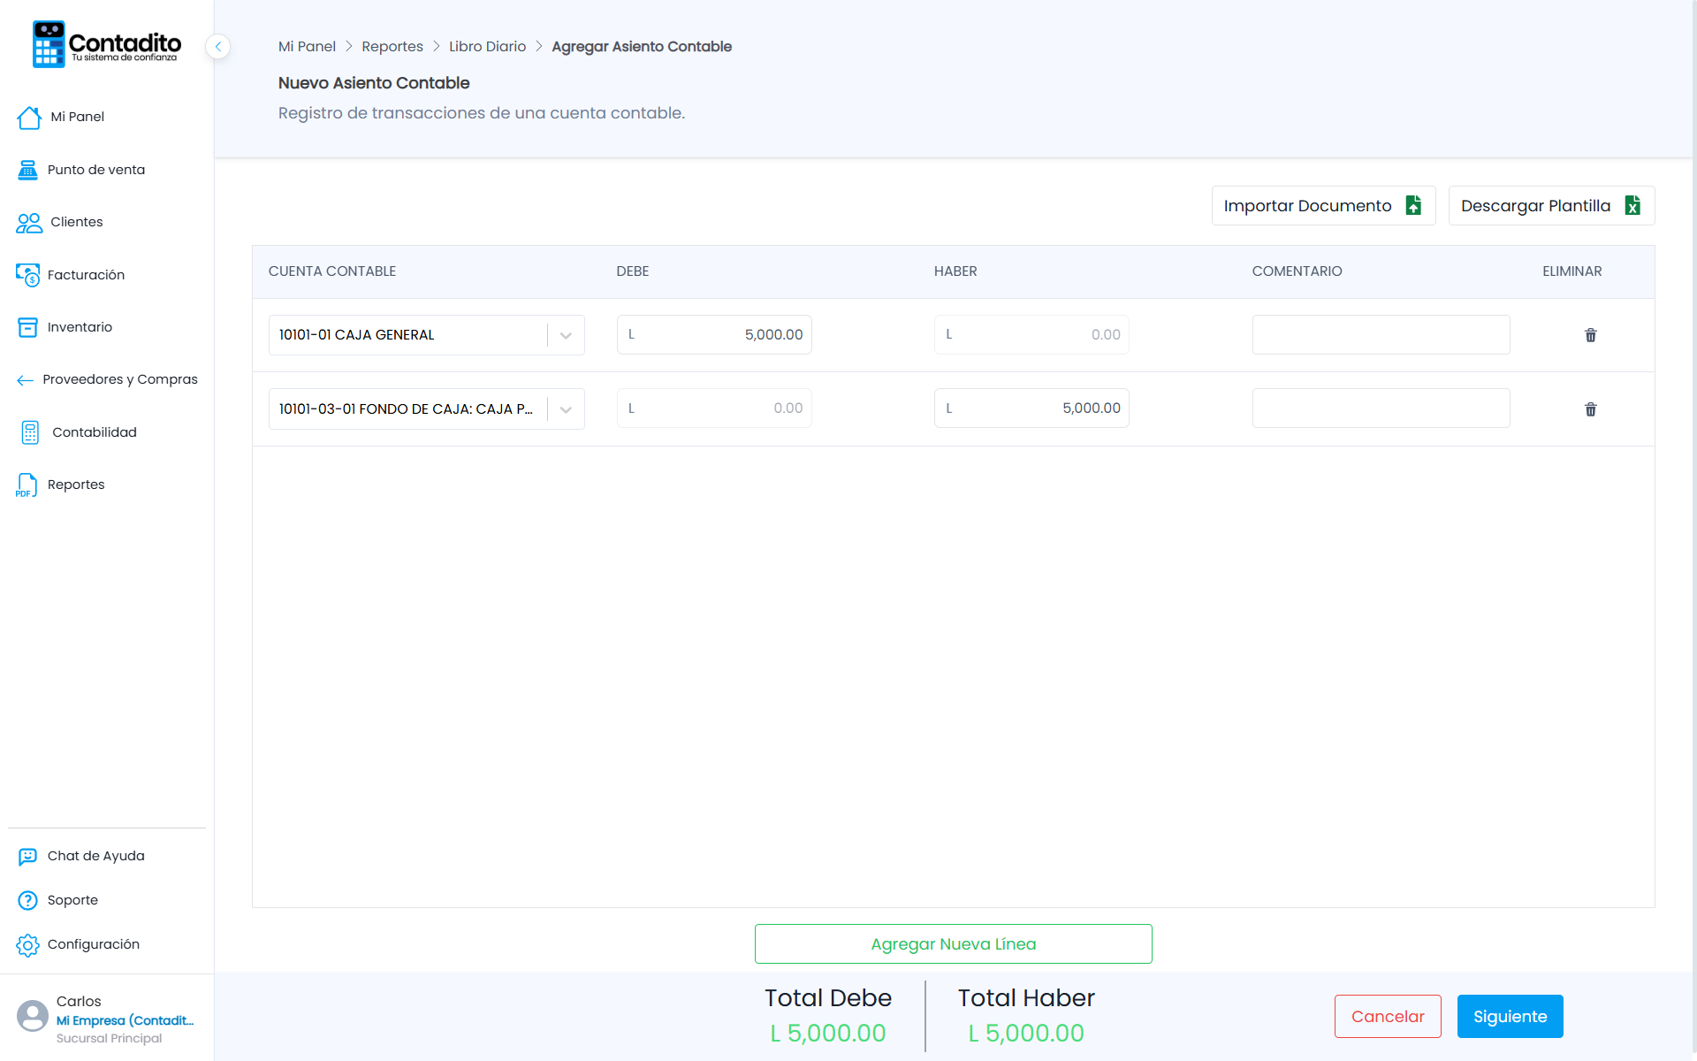This screenshot has width=1697, height=1061.
Task: Edit Debe amount 0.00 in second row
Action: 714,408
